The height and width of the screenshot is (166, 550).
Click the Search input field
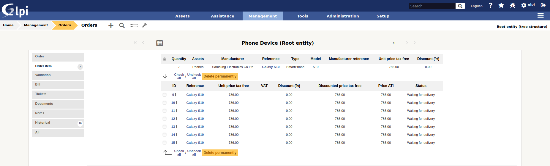coord(432,6)
